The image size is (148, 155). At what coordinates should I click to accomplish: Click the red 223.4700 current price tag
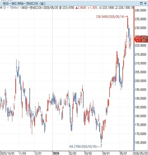pyautogui.click(x=141, y=39)
